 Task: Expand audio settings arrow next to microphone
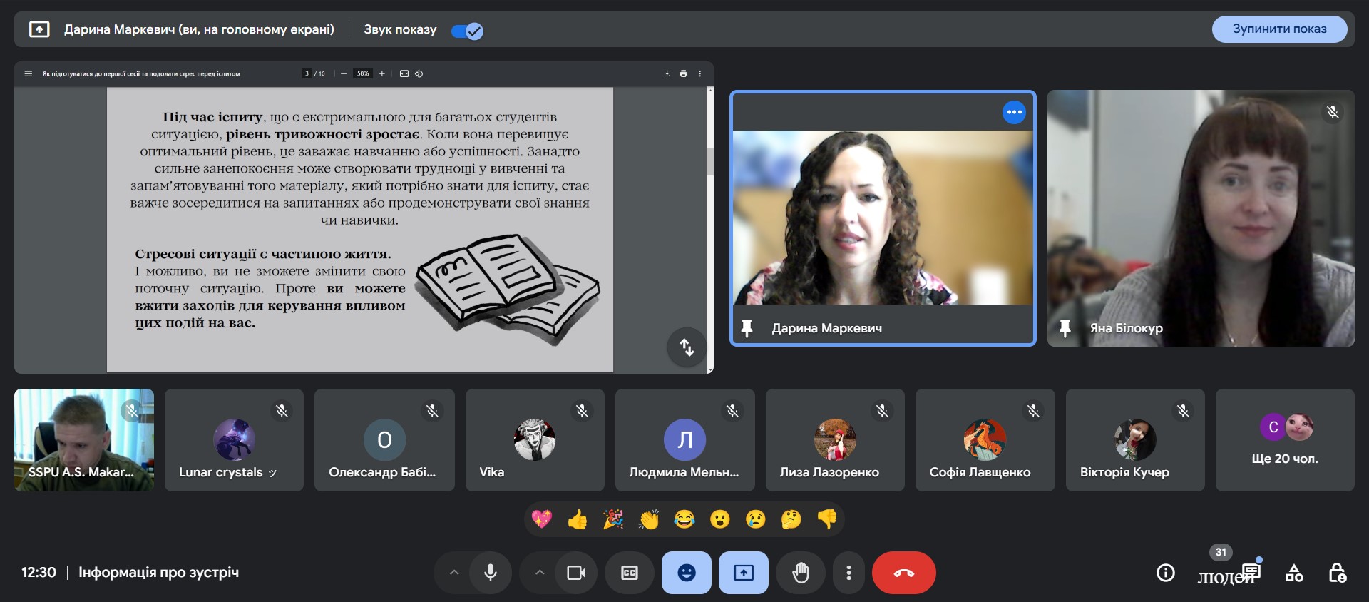454,573
